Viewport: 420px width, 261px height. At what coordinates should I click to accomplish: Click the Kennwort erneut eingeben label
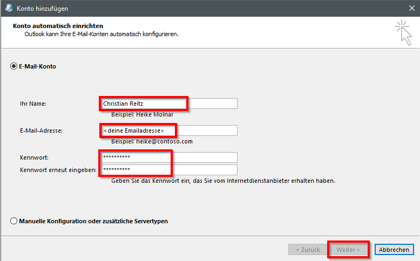coord(57,170)
